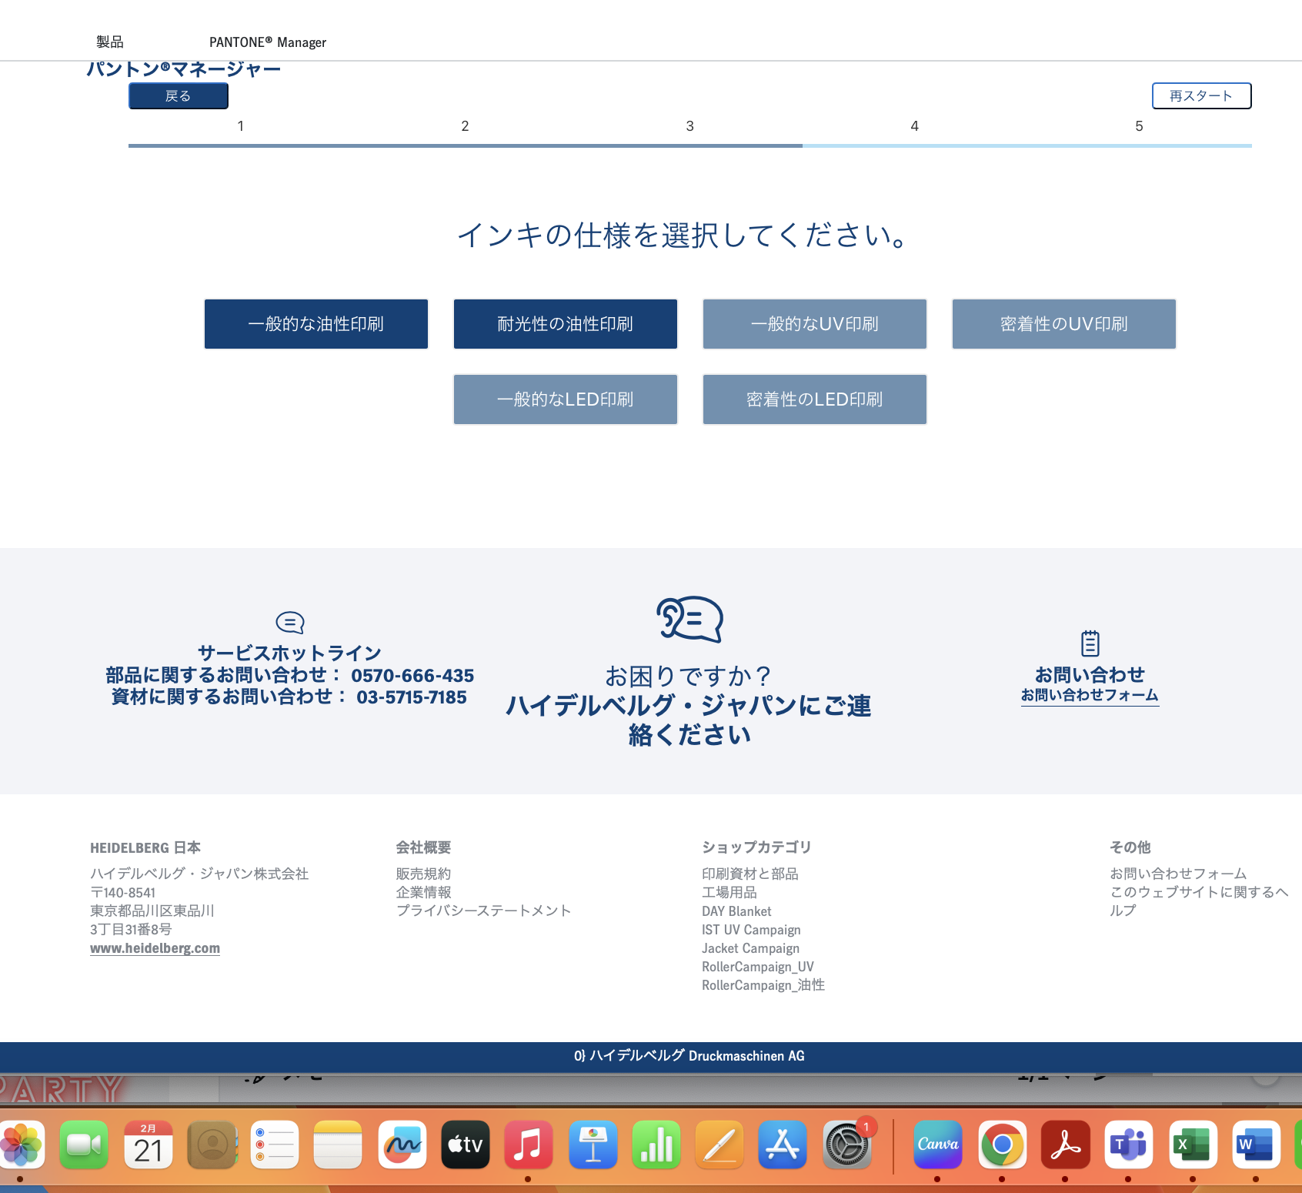Image resolution: width=1302 pixels, height=1193 pixels.
Task: Open Notes app in Dock
Action: [338, 1145]
